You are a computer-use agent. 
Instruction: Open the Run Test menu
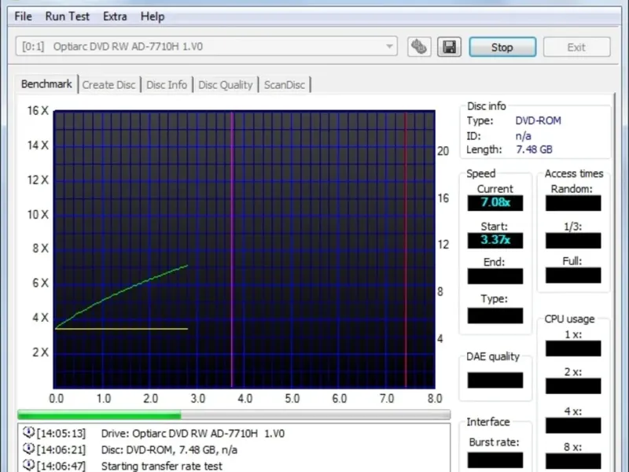click(67, 17)
